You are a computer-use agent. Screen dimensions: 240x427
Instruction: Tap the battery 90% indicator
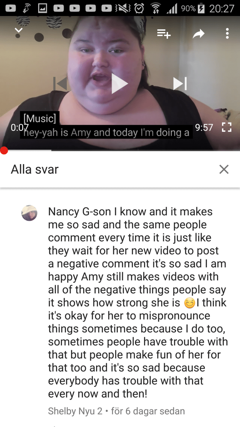[193, 9]
